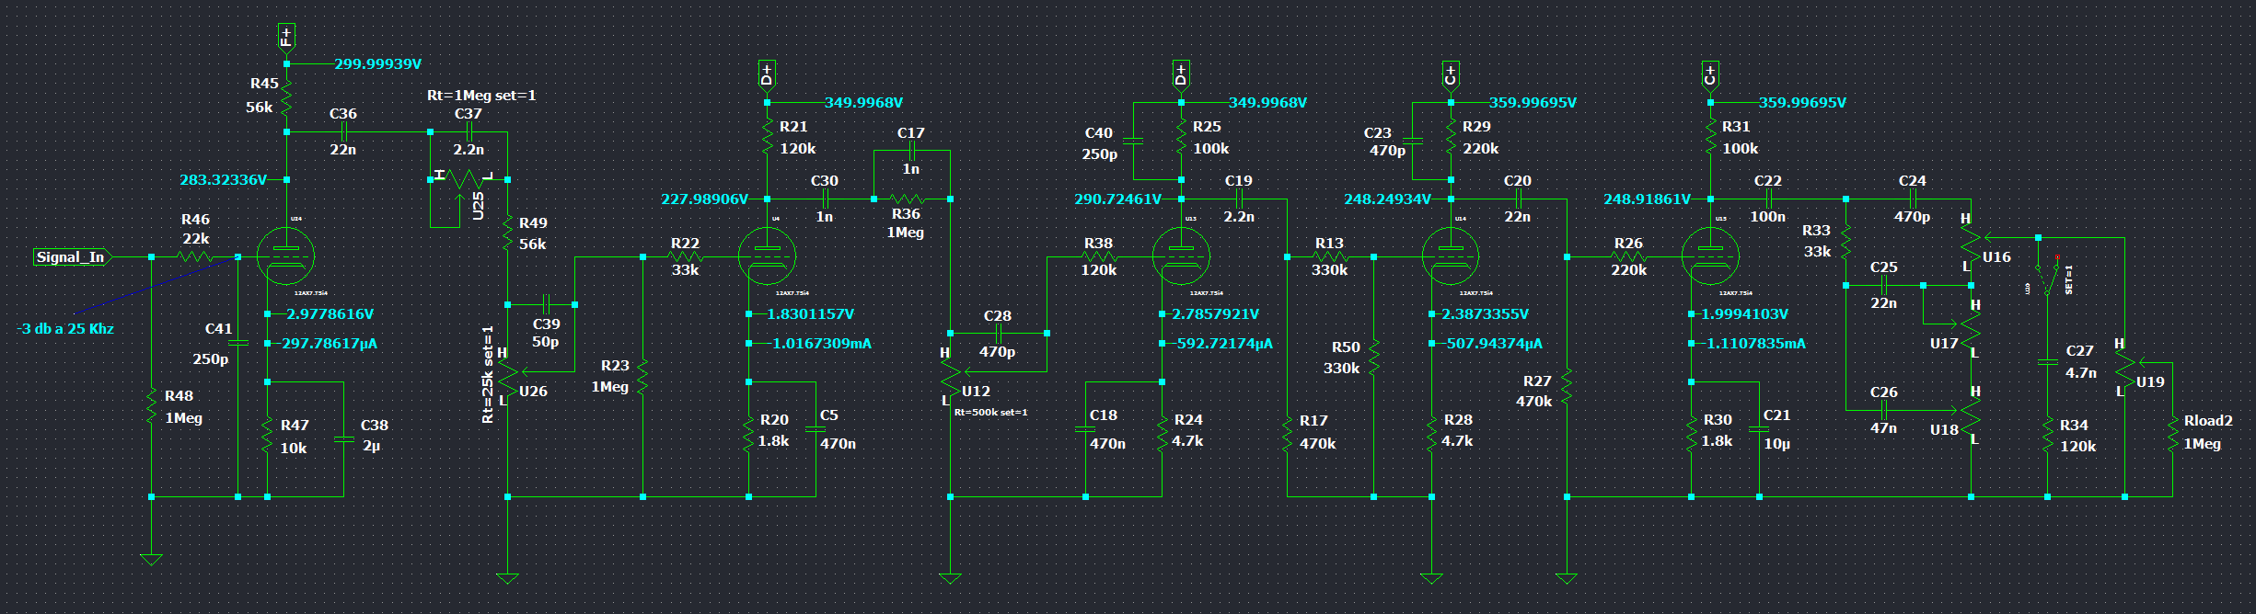The height and width of the screenshot is (614, 2256).
Task: Click the 283.32336V voltage readout
Action: tap(223, 180)
